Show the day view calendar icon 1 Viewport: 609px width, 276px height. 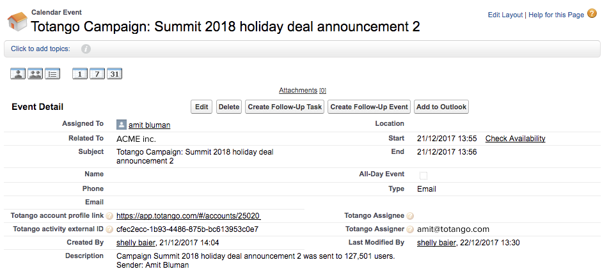tap(80, 73)
